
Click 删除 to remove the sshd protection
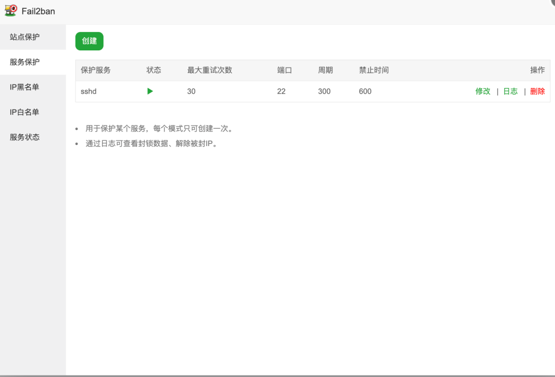coord(537,91)
